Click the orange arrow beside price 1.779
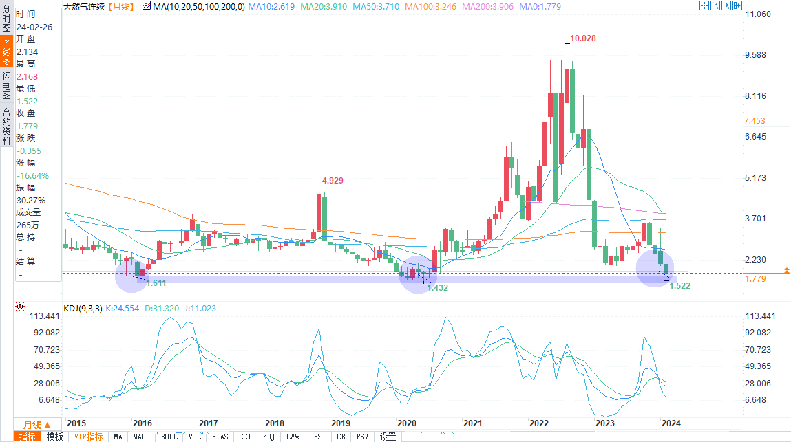The image size is (791, 442). [786, 271]
